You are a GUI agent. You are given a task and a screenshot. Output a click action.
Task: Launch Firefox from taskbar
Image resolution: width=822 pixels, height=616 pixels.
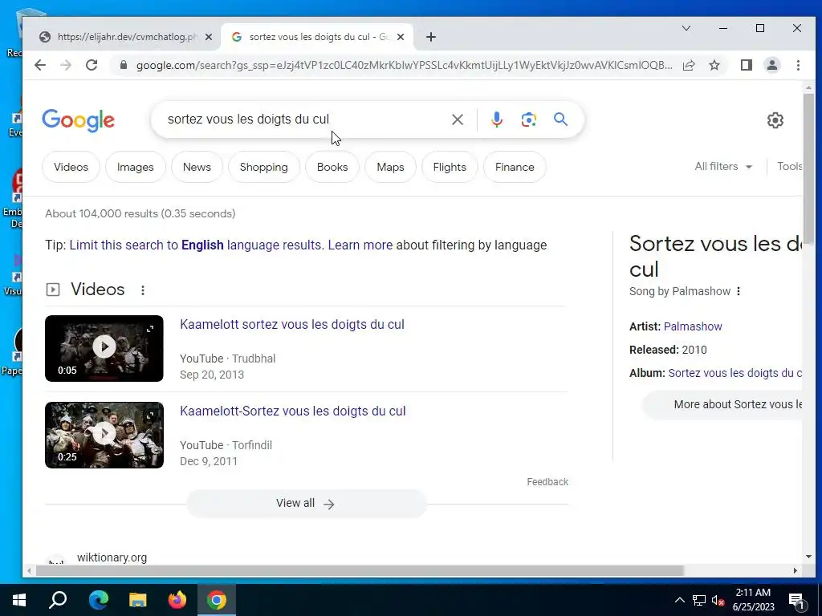[177, 600]
